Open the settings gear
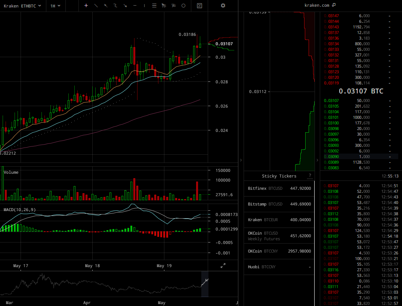Screen dimensions: 402x306 (x=223, y=5)
